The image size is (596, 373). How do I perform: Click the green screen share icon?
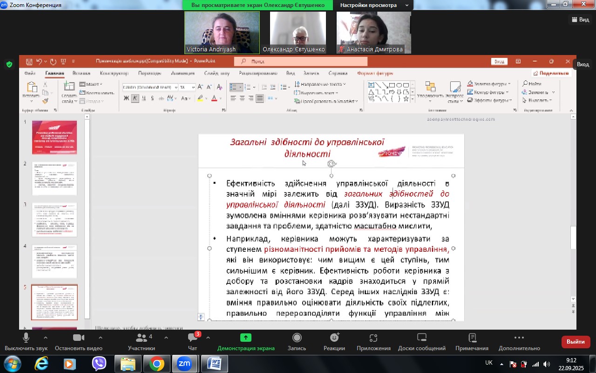pyautogui.click(x=245, y=338)
